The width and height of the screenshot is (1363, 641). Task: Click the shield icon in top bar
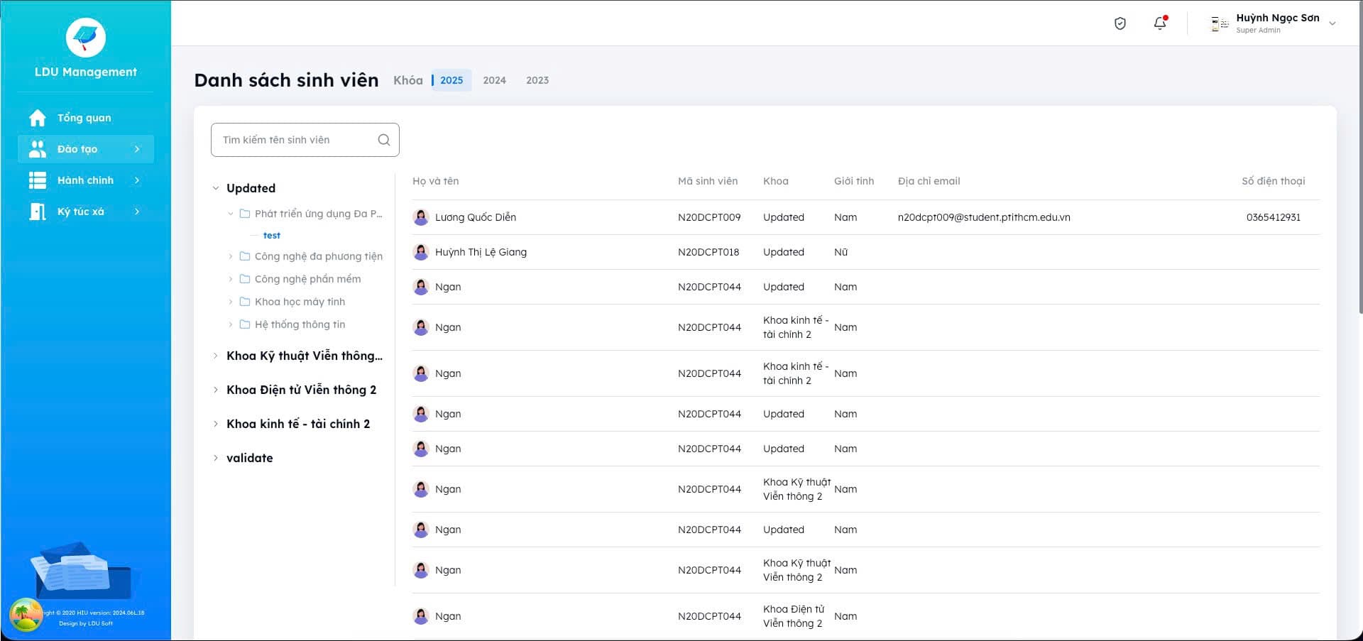tap(1120, 23)
